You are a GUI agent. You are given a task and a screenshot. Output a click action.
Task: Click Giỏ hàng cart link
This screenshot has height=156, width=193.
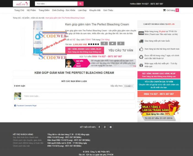171,10
